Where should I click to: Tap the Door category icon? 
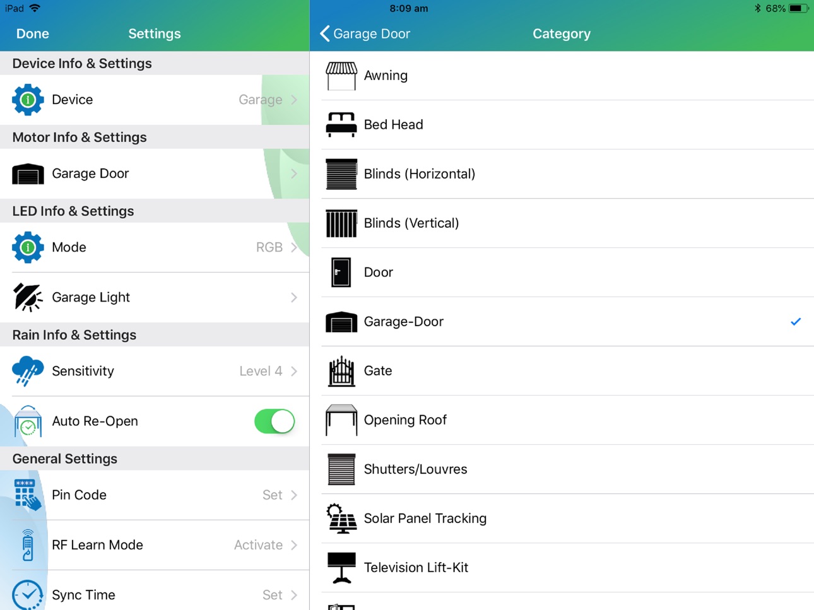[x=341, y=273]
